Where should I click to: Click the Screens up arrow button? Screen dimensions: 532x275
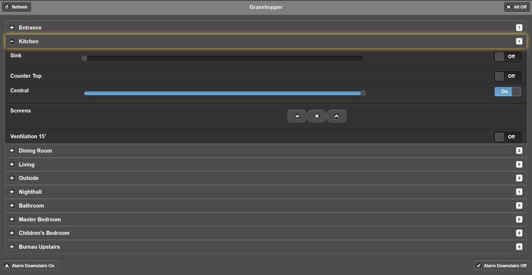click(336, 116)
